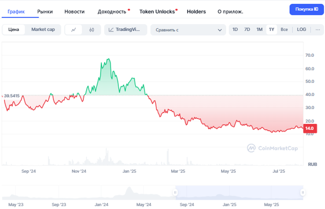Open the 'Доходность' tab
Image resolution: width=325 pixels, height=209 pixels.
(x=112, y=12)
